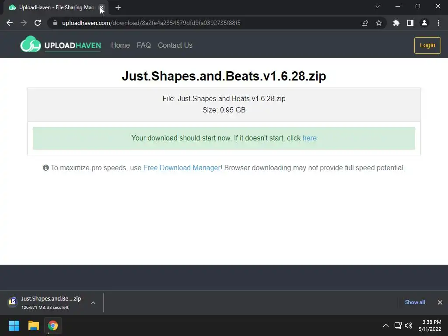Open the tab search dropdown chevron
Image resolution: width=448 pixels, height=336 pixels.
point(378,6)
